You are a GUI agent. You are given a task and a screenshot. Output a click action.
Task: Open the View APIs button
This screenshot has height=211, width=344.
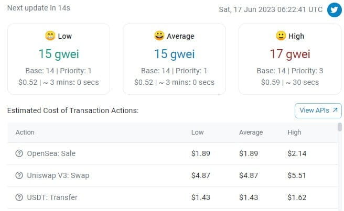tap(318, 110)
